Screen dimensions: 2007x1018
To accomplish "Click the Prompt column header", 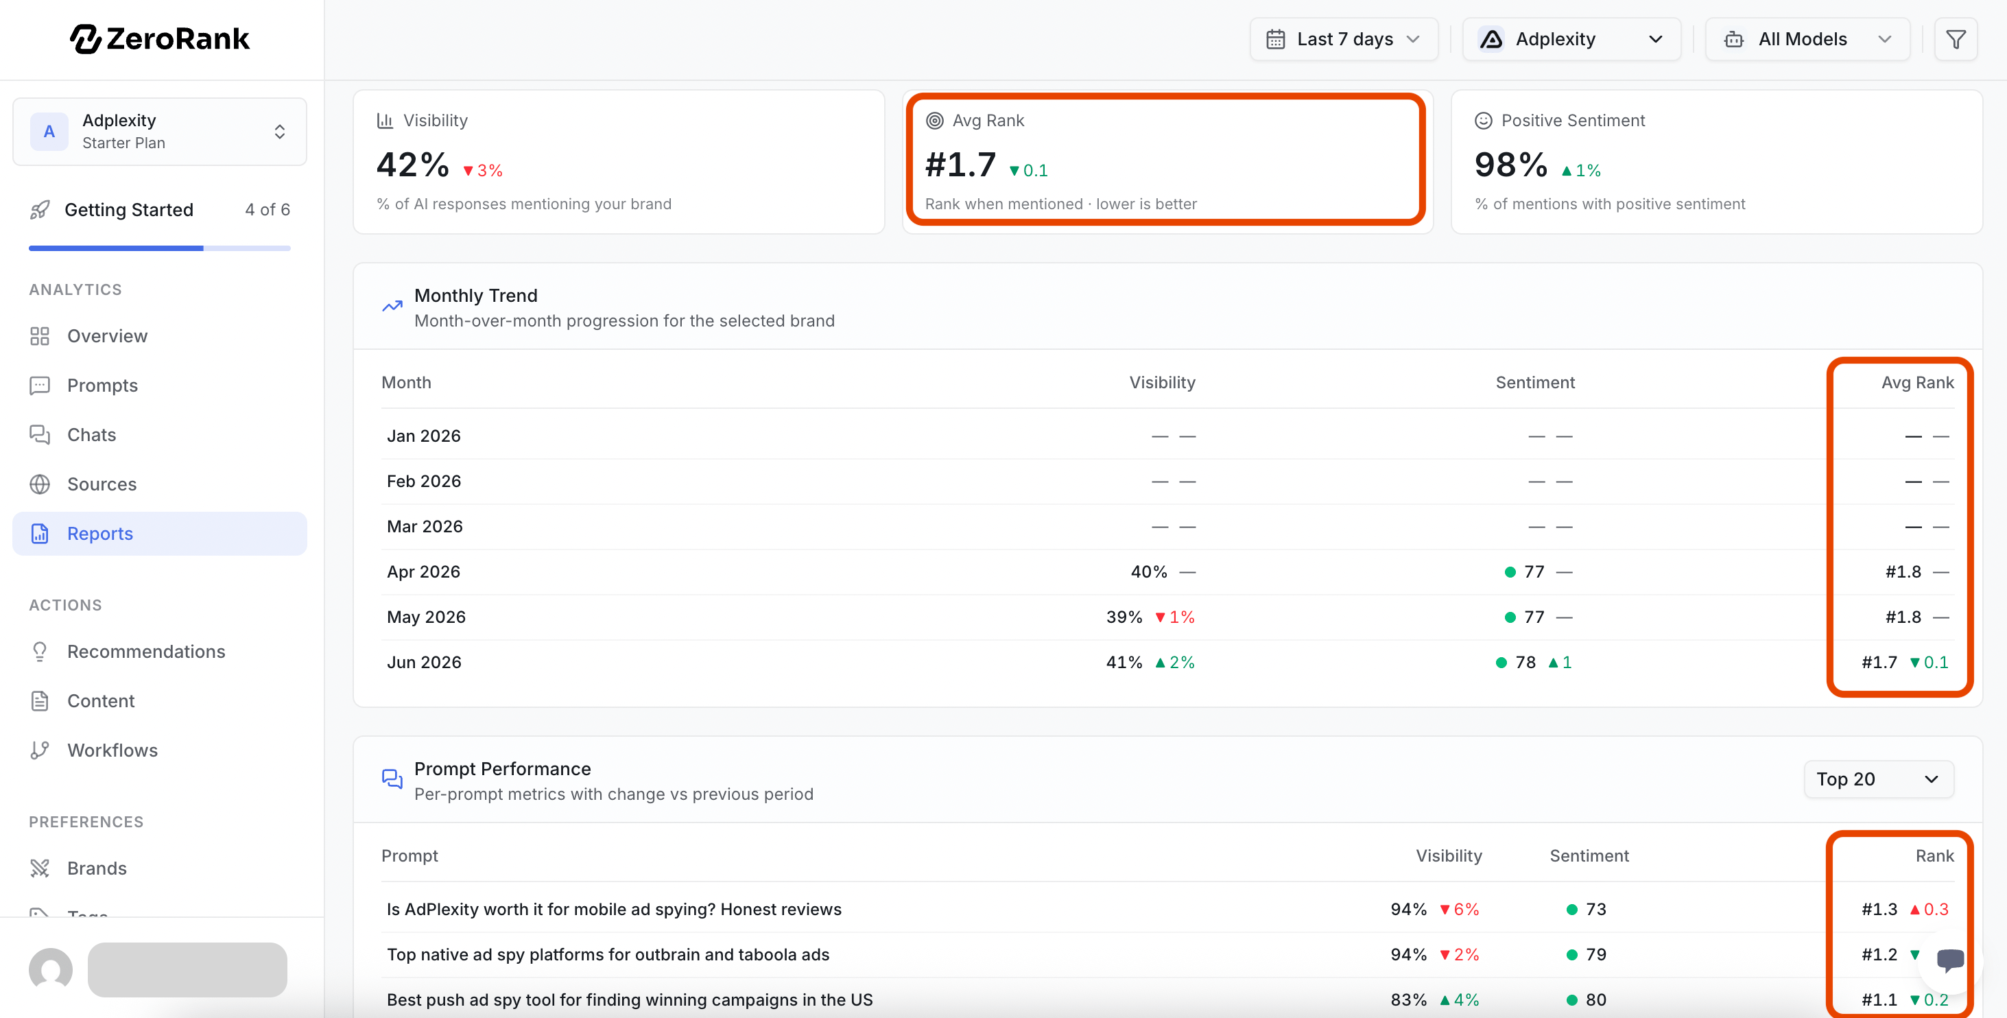I will pos(409,855).
